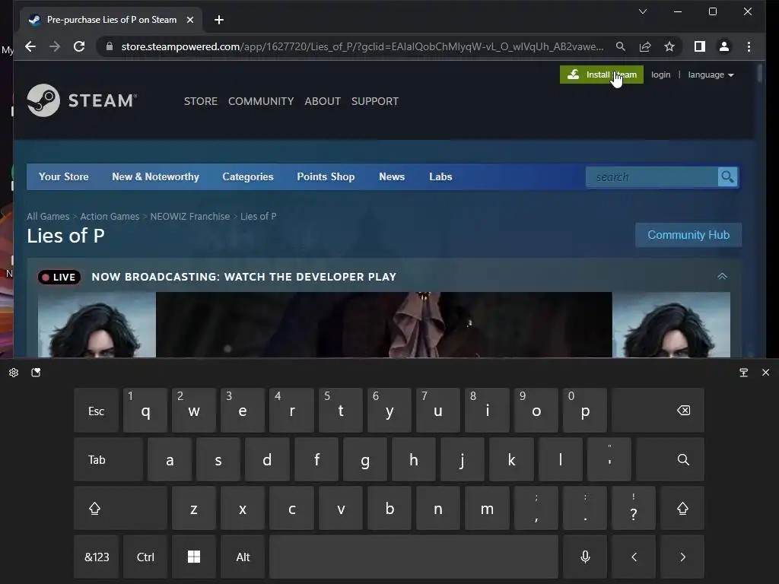Open the STORE header menu

click(201, 101)
